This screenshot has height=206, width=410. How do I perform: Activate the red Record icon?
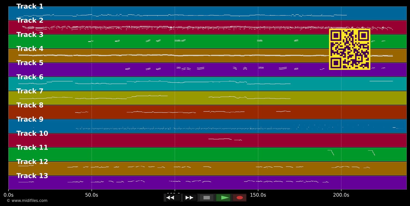pyautogui.click(x=240, y=198)
